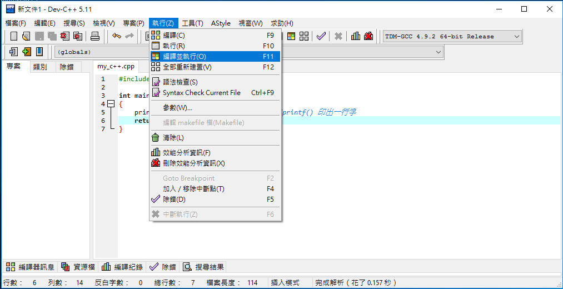Open the 檢視(V) menu
Image resolution: width=563 pixels, height=289 pixels.
[104, 23]
